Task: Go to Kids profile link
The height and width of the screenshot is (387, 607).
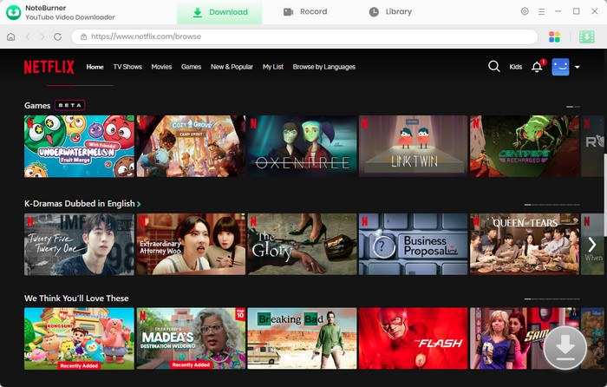Action: [516, 67]
